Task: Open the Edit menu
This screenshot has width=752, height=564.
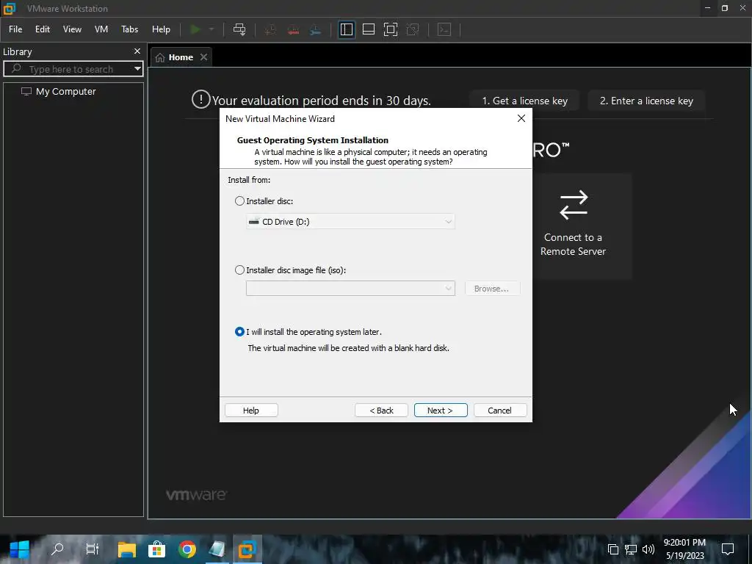Action: (x=42, y=29)
